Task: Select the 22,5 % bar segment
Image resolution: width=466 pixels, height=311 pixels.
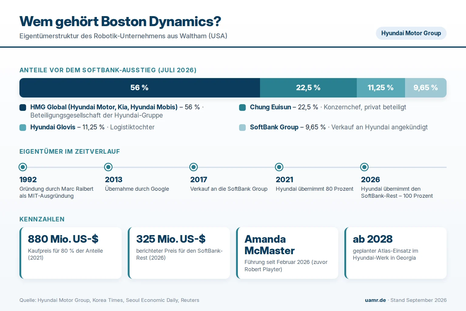Action: (308, 88)
